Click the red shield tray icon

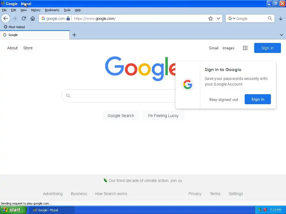[x=265, y=210]
